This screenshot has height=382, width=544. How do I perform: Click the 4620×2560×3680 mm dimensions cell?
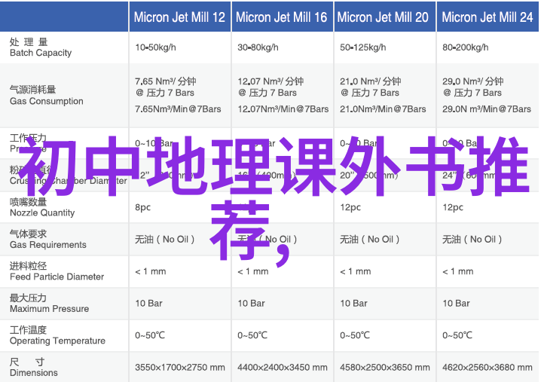[487, 367]
